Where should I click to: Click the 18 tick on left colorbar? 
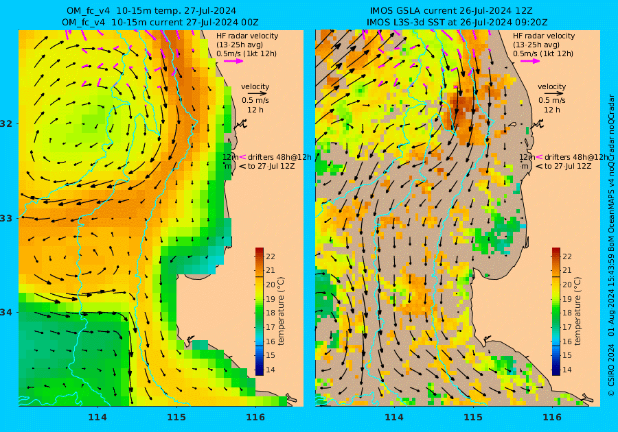[x=271, y=313]
